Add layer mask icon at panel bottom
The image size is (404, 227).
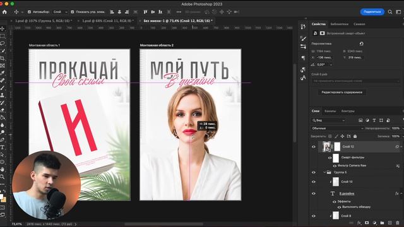pos(367,223)
